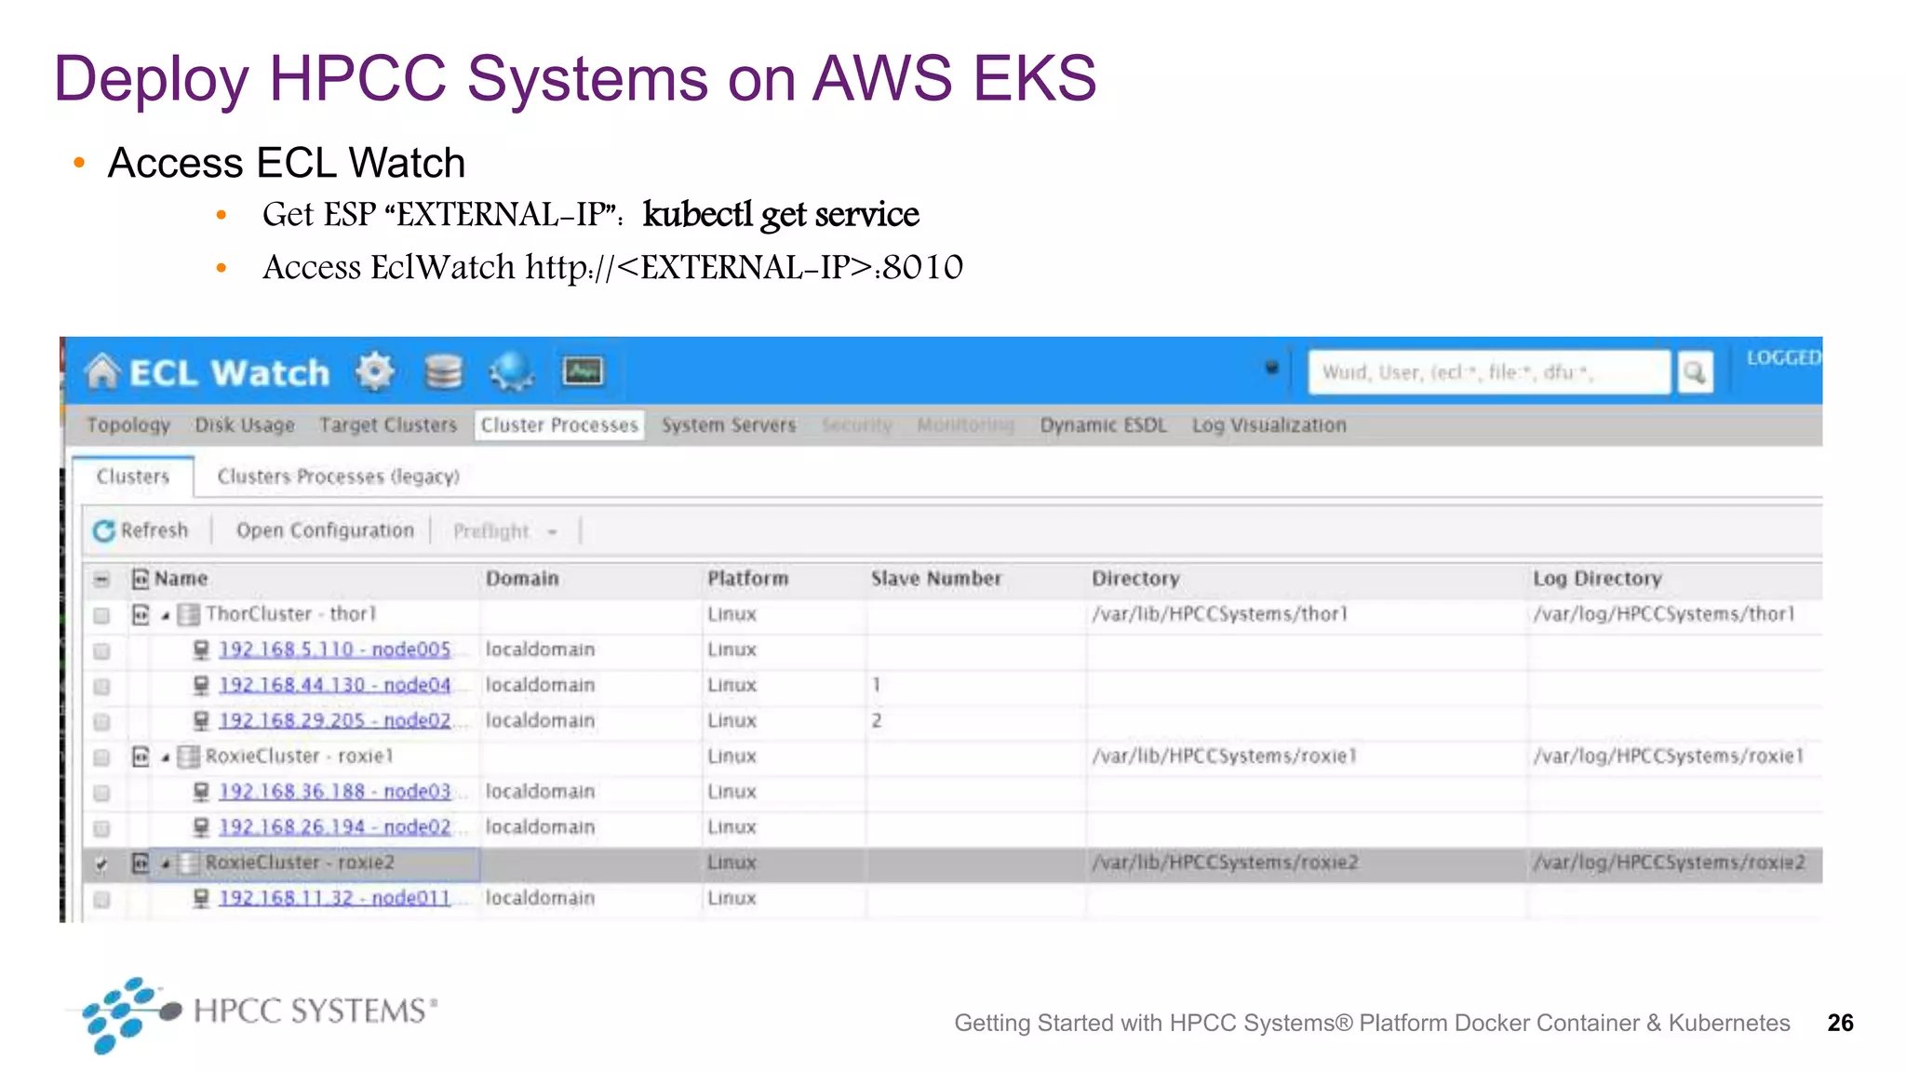Open the Topology tab
Screen dimensions: 1906x1072
click(128, 425)
